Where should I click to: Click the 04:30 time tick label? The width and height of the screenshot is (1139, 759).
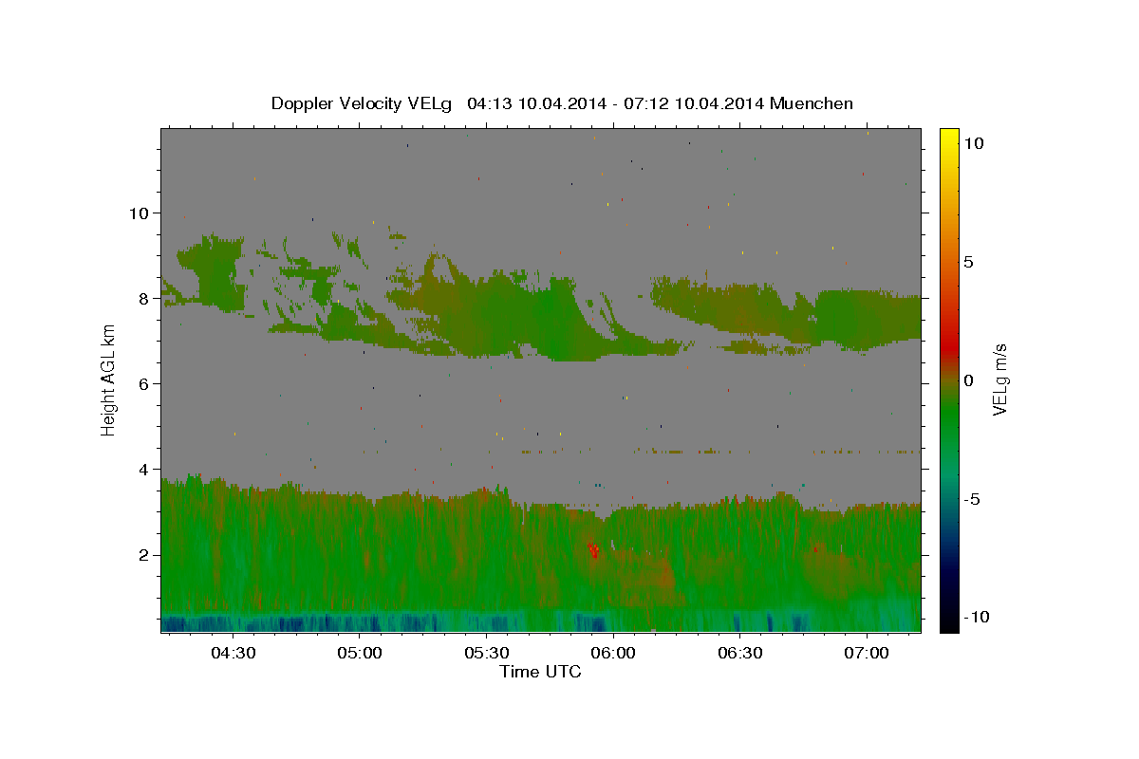tap(233, 654)
